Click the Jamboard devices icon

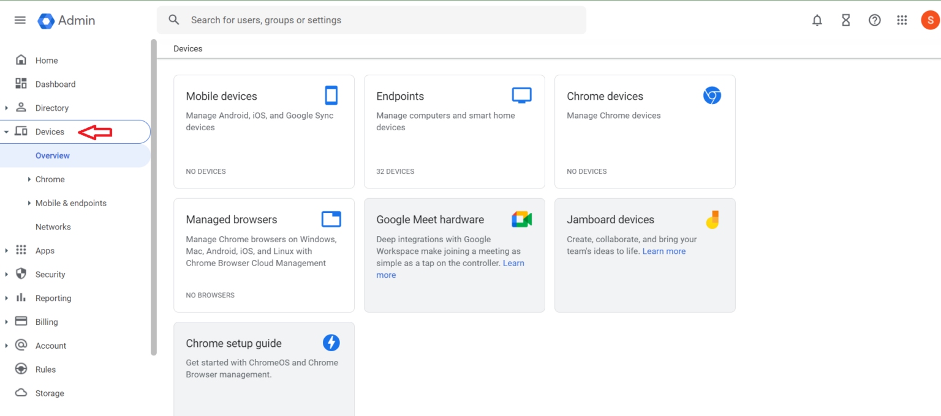712,219
